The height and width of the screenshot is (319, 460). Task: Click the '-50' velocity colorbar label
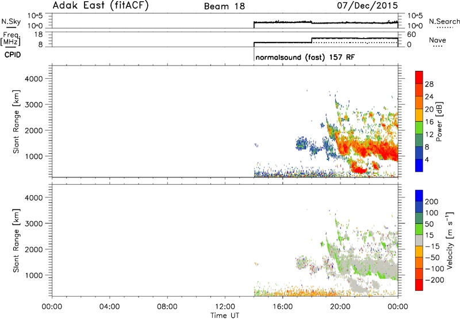(x=432, y=257)
